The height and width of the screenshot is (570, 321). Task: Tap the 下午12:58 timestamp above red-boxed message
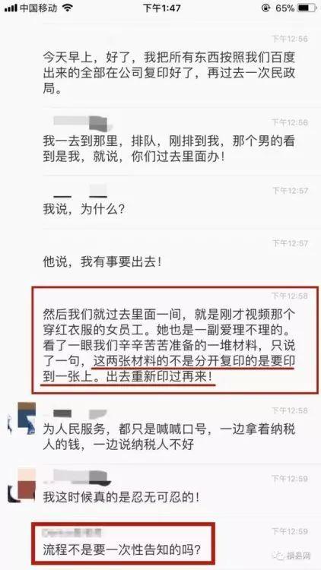coord(290,296)
